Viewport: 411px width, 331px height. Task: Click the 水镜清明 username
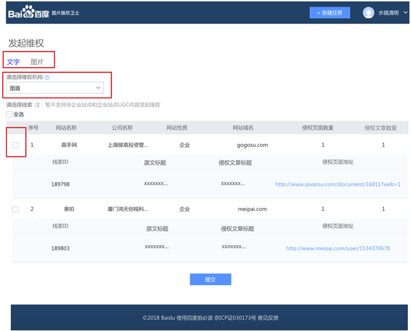tap(388, 13)
